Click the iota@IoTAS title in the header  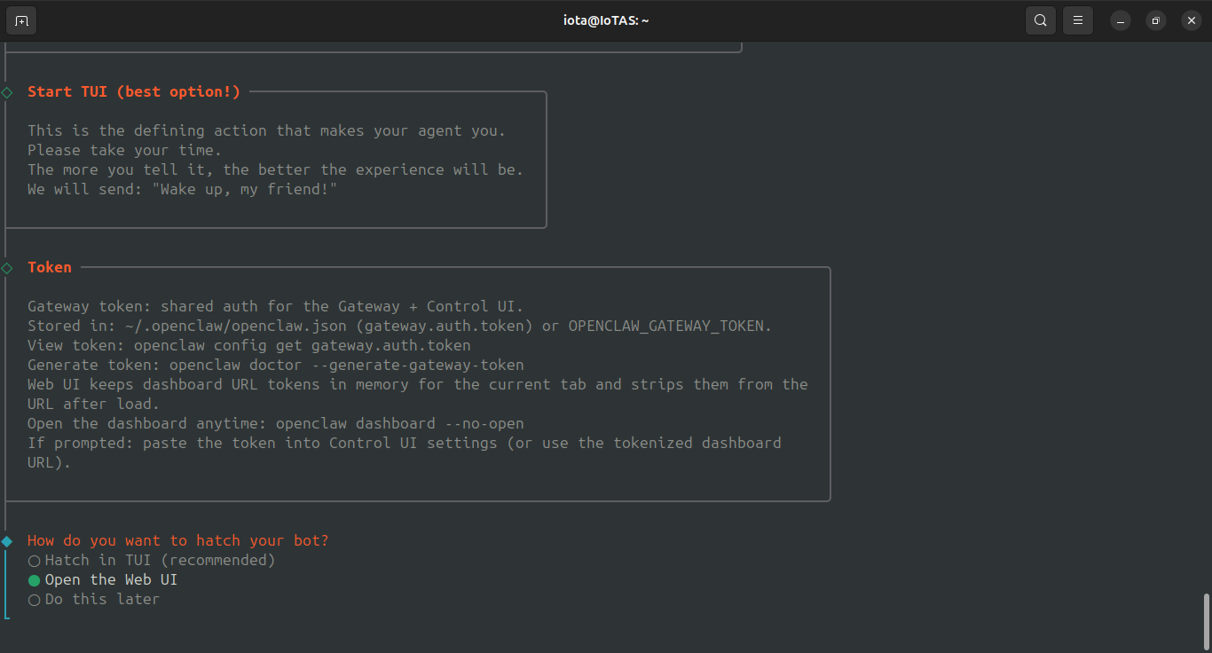tap(606, 20)
